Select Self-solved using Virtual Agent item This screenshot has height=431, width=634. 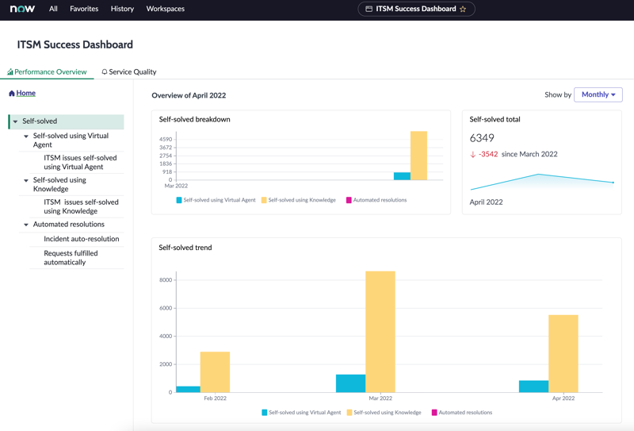pos(71,140)
